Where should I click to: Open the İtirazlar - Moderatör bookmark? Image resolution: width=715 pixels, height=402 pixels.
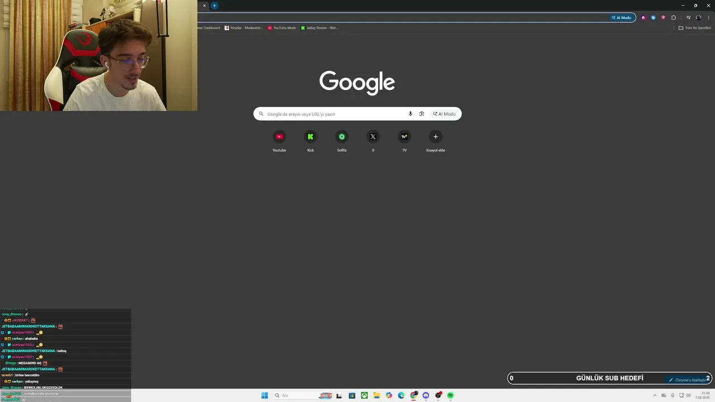click(x=244, y=28)
